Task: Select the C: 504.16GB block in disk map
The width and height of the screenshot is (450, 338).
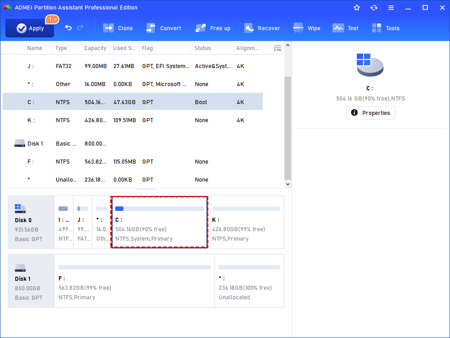Action: [159, 222]
